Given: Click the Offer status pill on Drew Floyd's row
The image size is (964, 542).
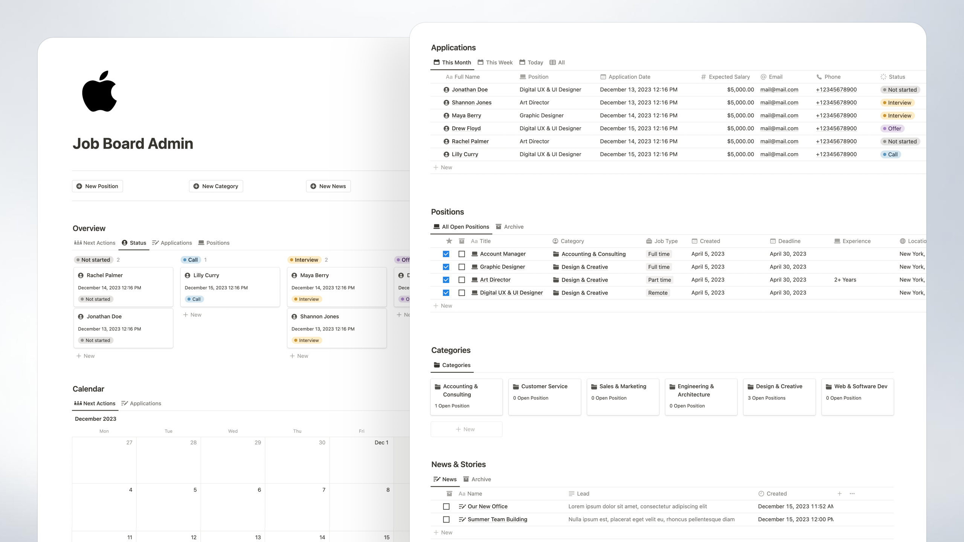Looking at the screenshot, I should [893, 128].
